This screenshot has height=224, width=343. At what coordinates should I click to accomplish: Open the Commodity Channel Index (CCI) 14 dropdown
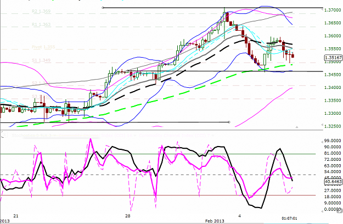pyautogui.click(x=135, y=136)
